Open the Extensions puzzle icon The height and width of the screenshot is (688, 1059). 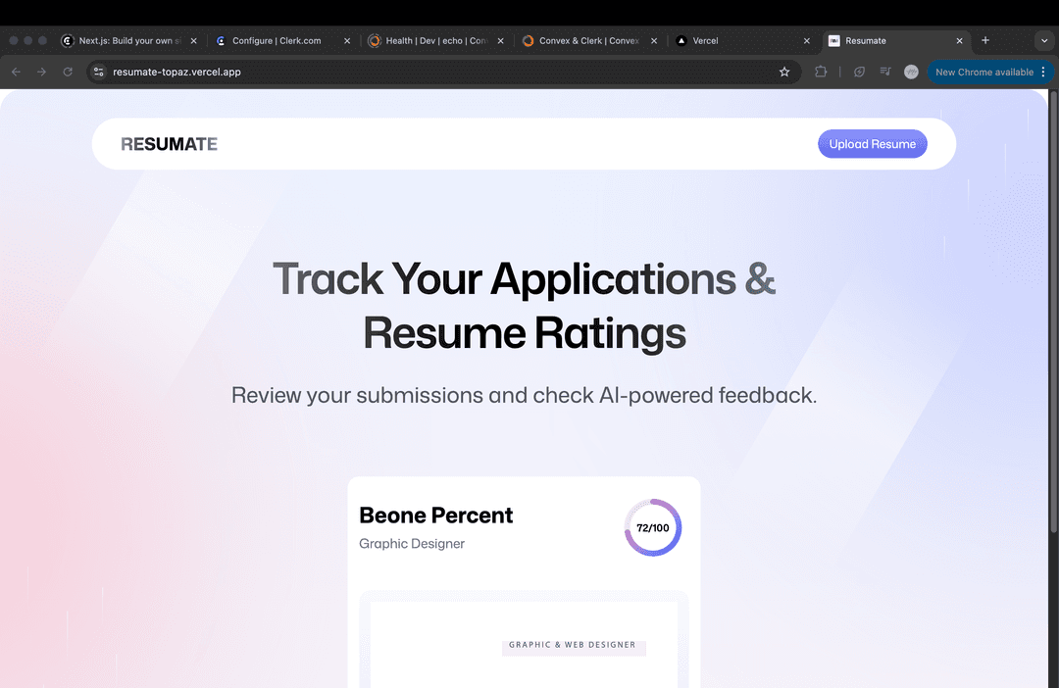pyautogui.click(x=821, y=72)
